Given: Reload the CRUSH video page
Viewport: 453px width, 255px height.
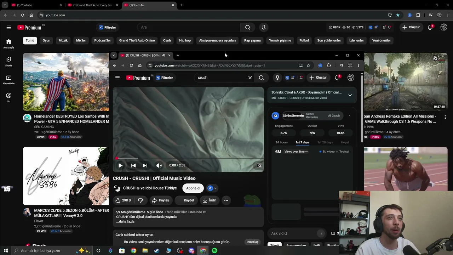Looking at the screenshot, I should (131, 66).
